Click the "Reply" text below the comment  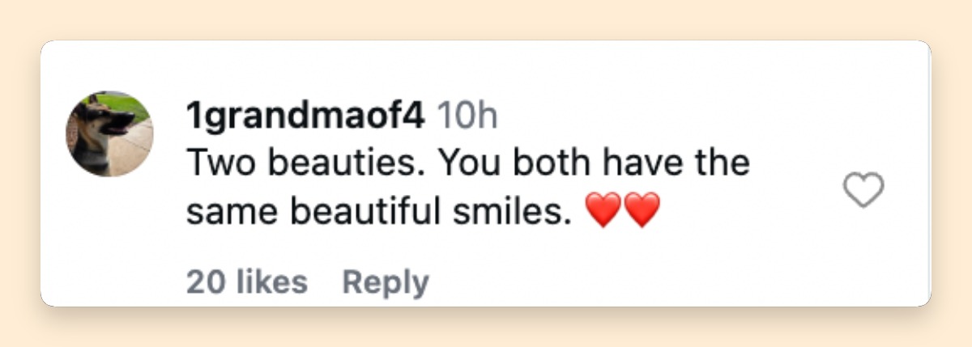point(386,283)
